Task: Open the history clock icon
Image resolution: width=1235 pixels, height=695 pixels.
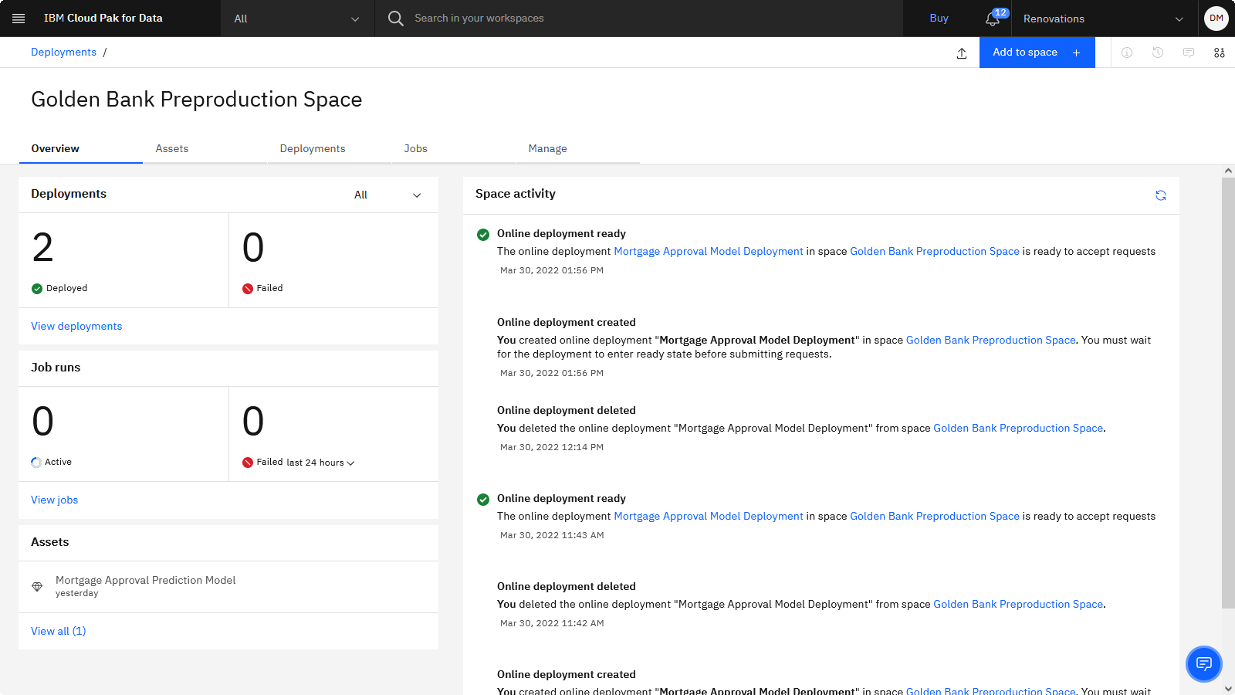Action: click(1158, 53)
